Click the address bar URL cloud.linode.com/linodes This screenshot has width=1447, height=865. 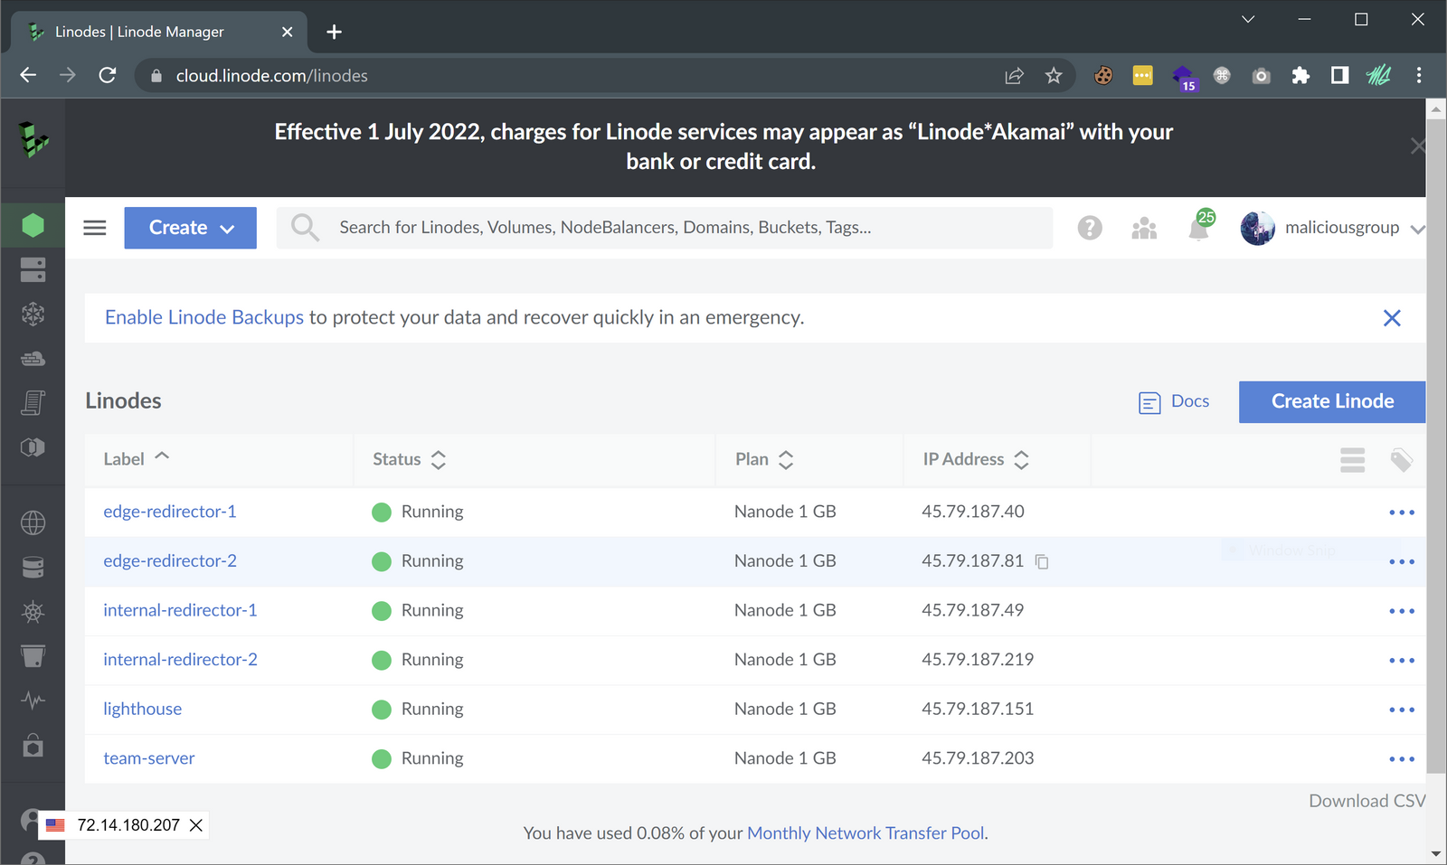click(x=271, y=76)
